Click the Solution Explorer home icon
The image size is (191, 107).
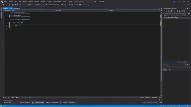169,11
